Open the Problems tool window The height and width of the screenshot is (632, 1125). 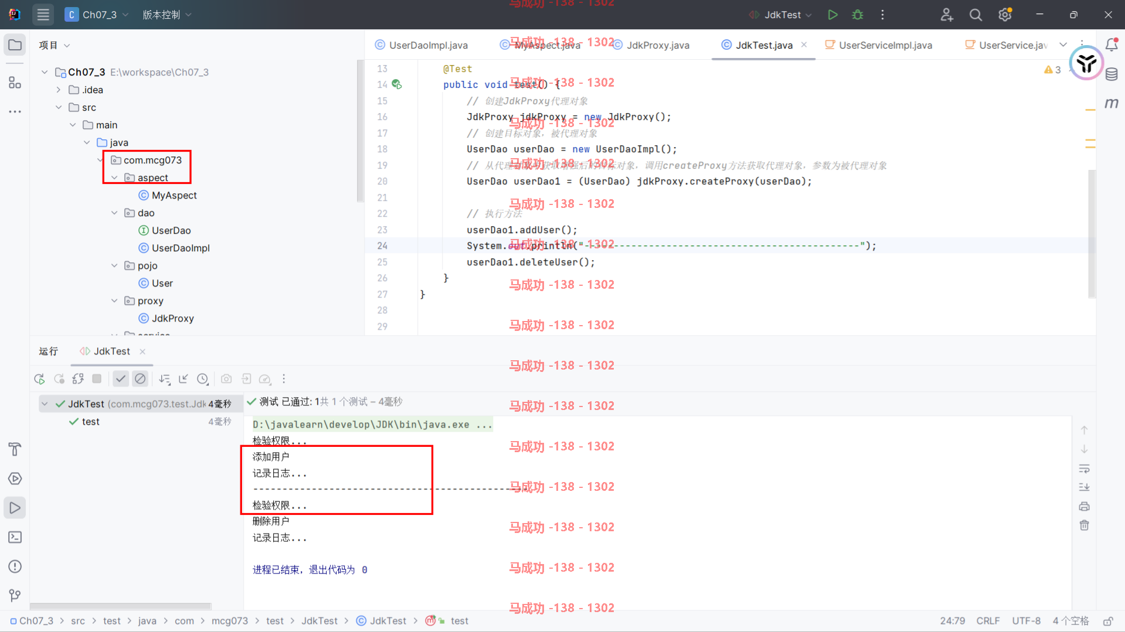click(x=15, y=566)
